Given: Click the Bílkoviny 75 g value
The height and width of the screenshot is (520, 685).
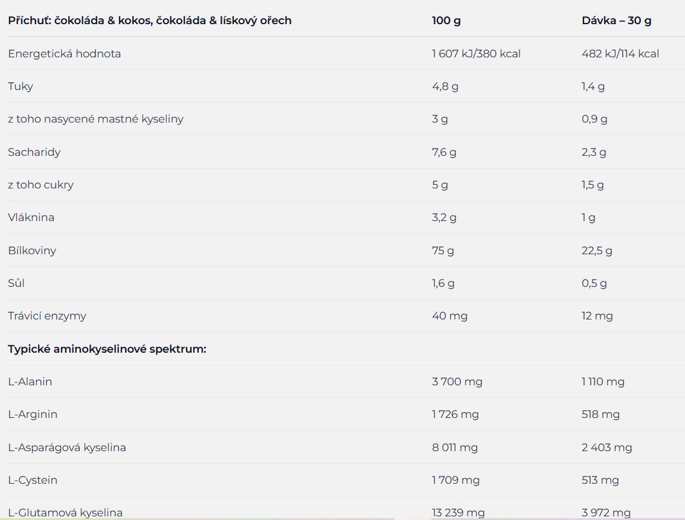Looking at the screenshot, I should point(443,251).
